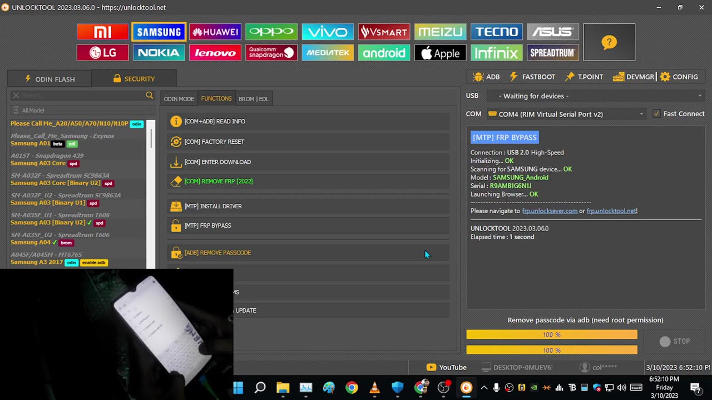Open the COM port dropdown
Screen dimensions: 712x400
[566, 114]
